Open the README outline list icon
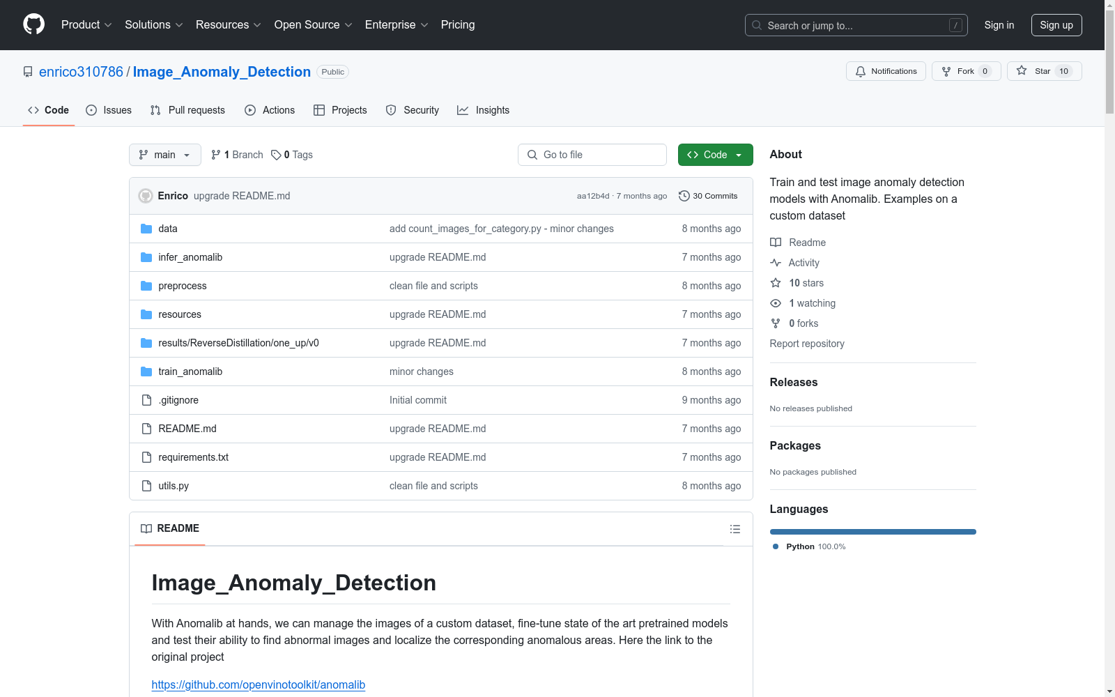Image resolution: width=1115 pixels, height=697 pixels. coord(735,529)
